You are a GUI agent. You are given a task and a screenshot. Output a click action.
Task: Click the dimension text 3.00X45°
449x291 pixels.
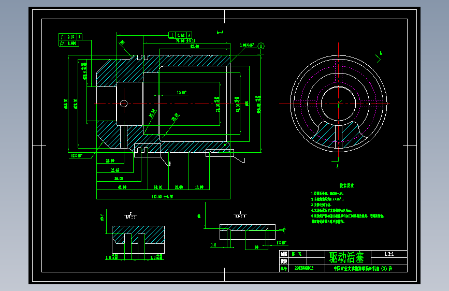pos(247,45)
